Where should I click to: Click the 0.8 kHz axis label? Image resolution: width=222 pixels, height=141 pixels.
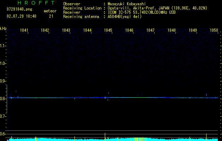(x=3, y=99)
